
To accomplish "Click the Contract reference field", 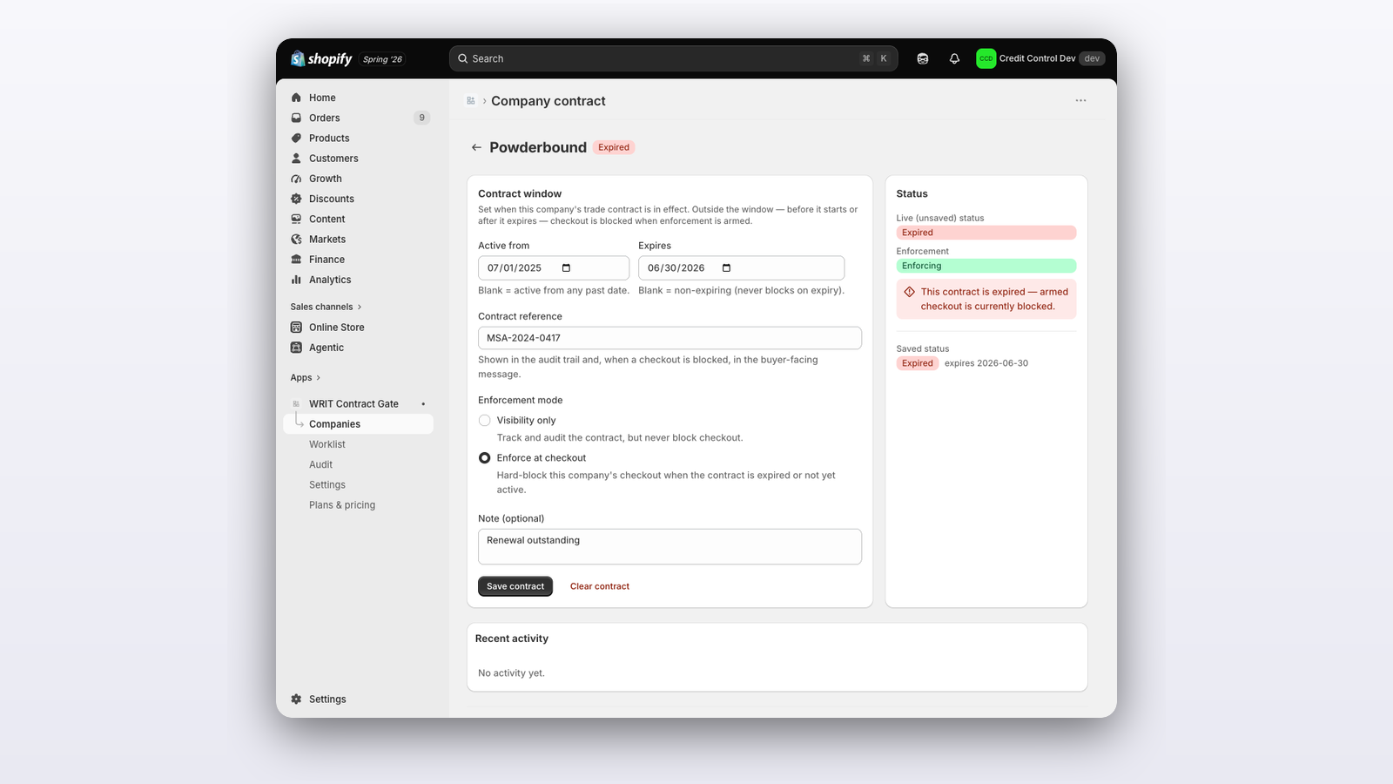I will click(x=670, y=338).
